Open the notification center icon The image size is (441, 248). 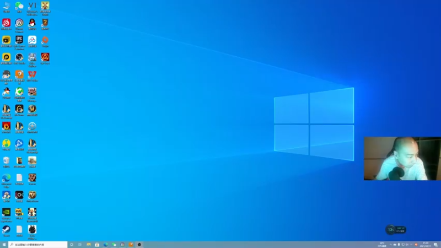(x=435, y=245)
